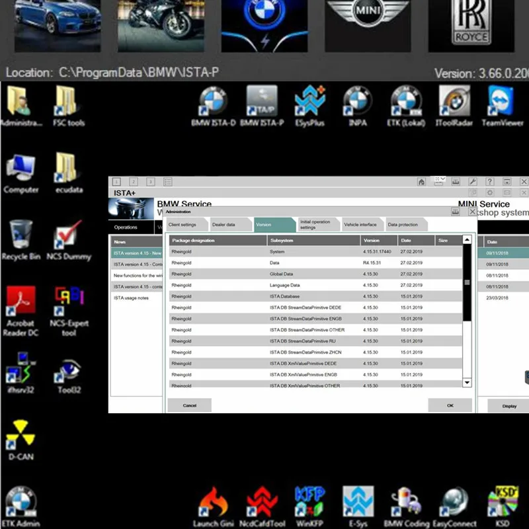Click the version list scroll down arrow
529x529 pixels.
pyautogui.click(x=467, y=383)
